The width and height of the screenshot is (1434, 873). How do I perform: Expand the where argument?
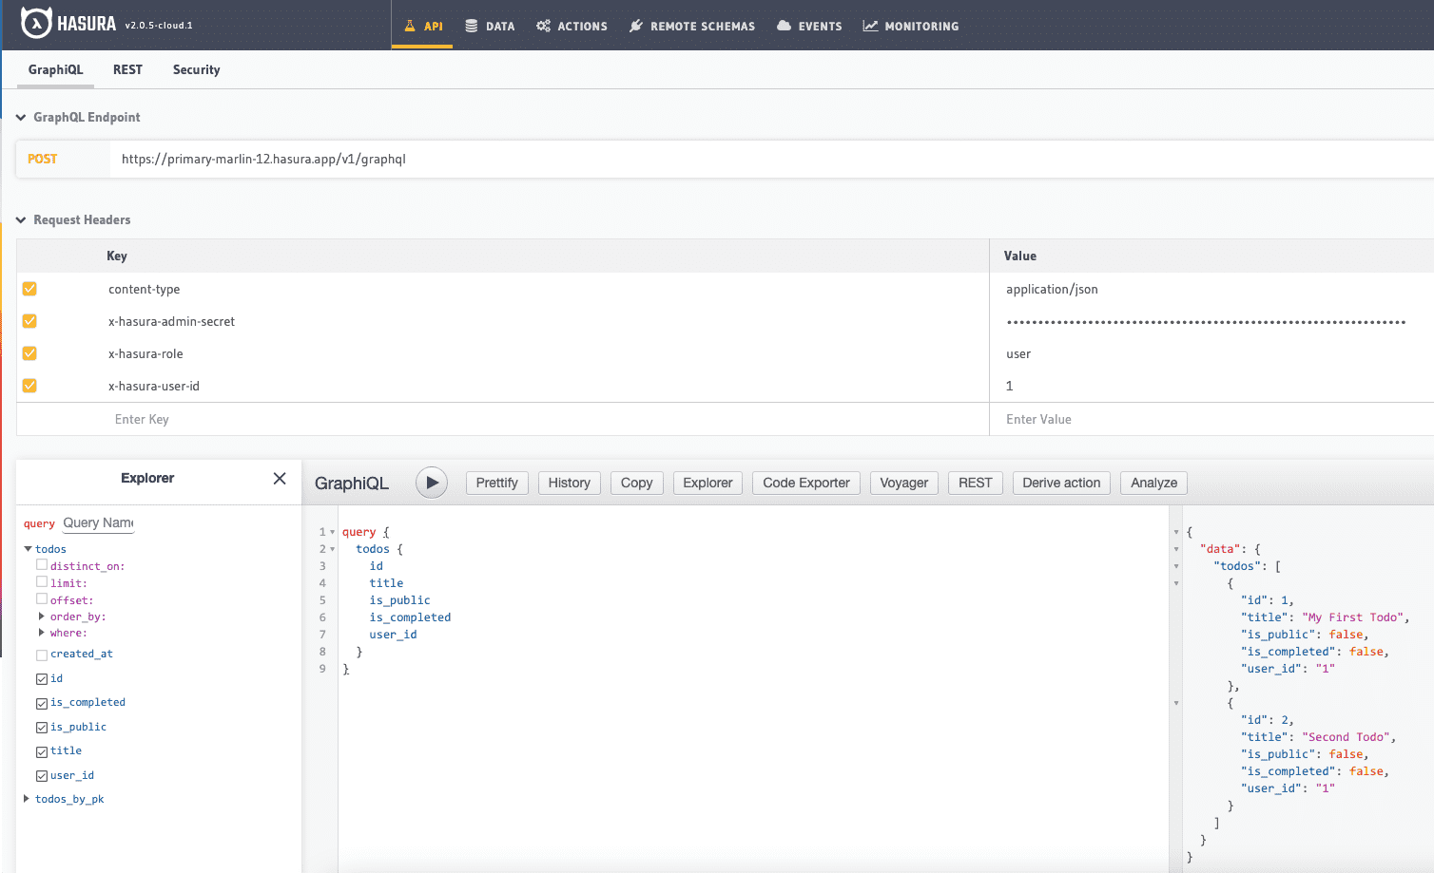point(41,632)
